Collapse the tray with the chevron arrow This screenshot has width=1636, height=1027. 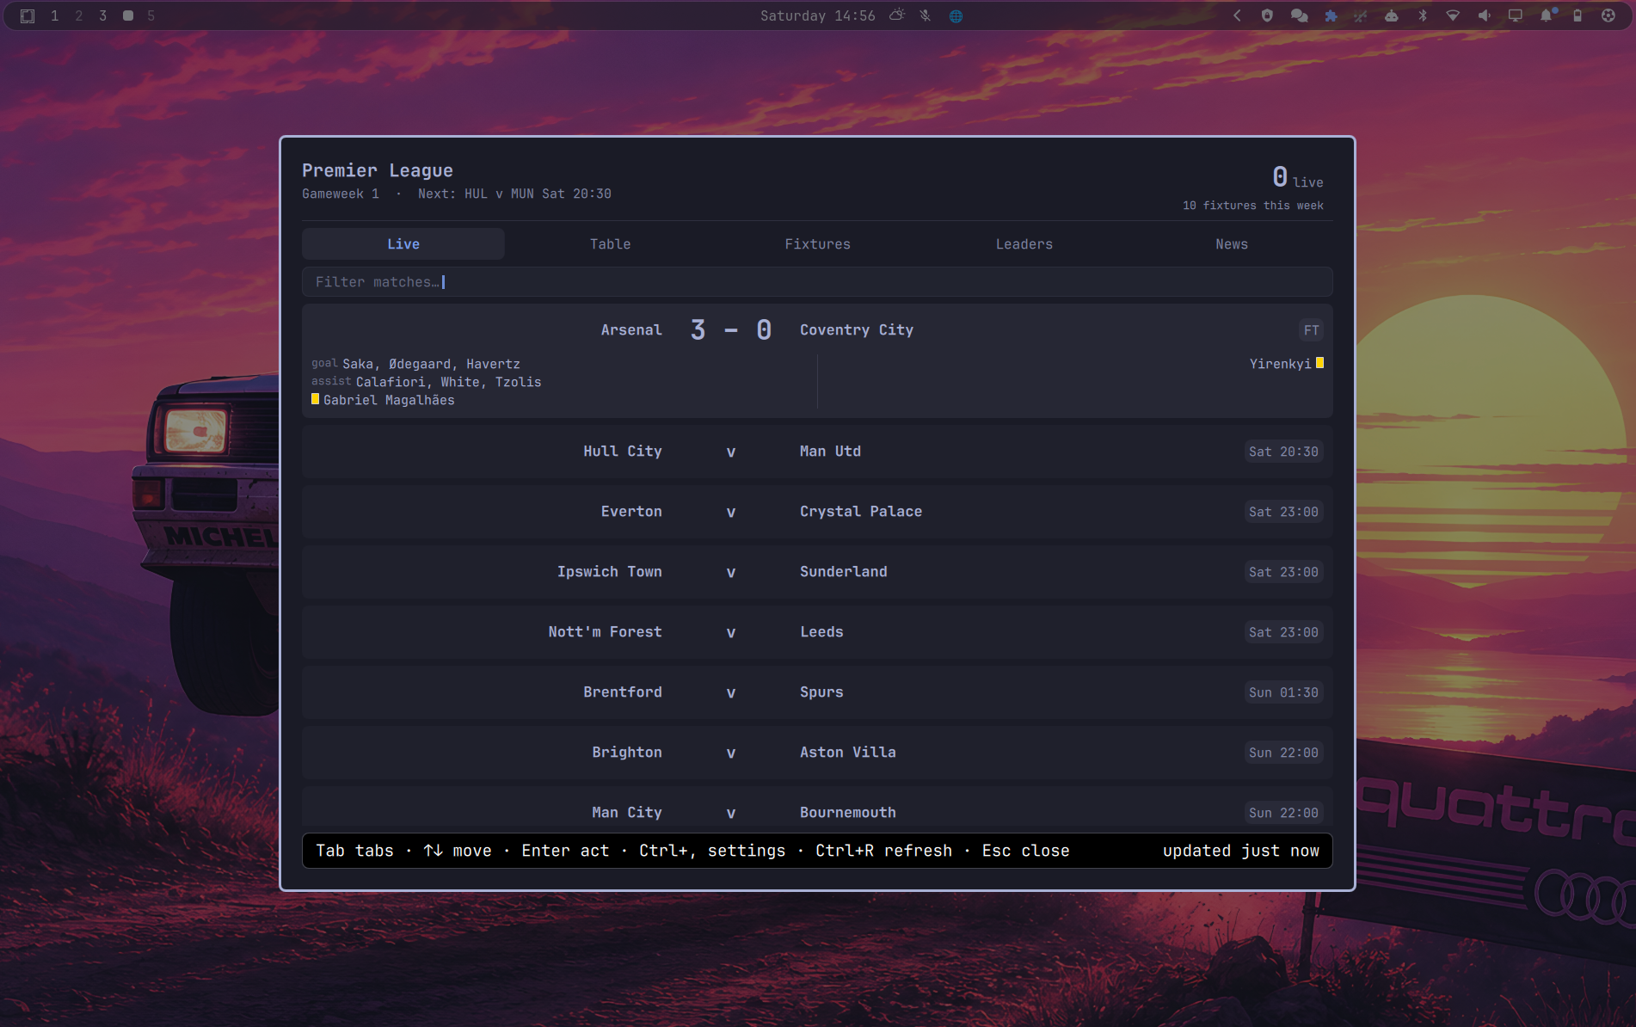point(1237,15)
